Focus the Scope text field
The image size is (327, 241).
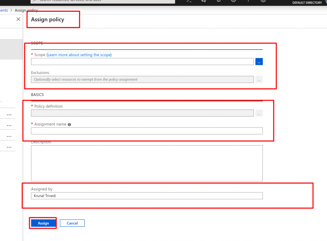click(x=142, y=62)
